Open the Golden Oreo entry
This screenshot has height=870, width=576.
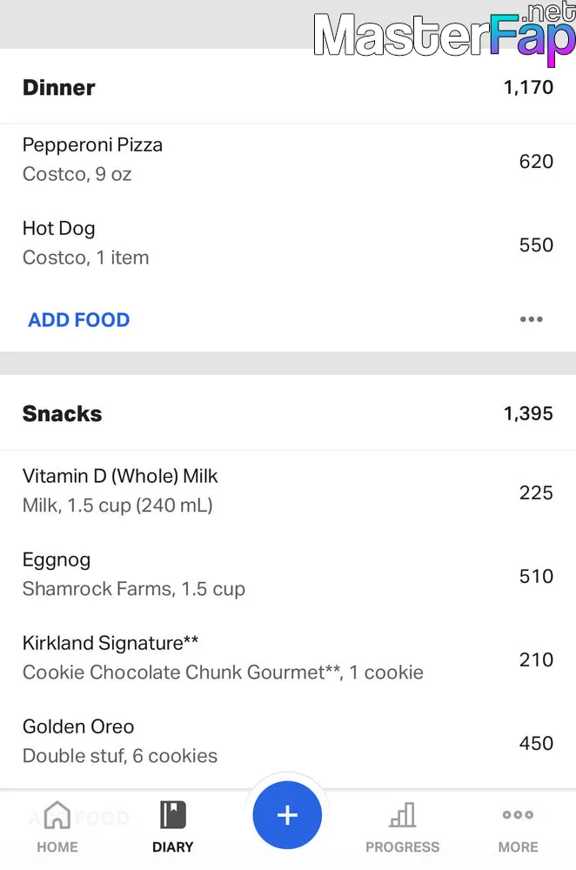pyautogui.click(x=288, y=741)
